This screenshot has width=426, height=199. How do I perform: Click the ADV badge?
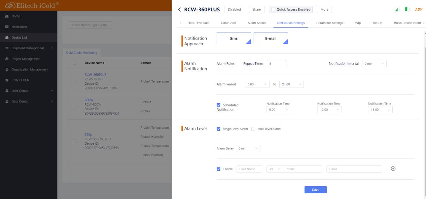point(419,9)
